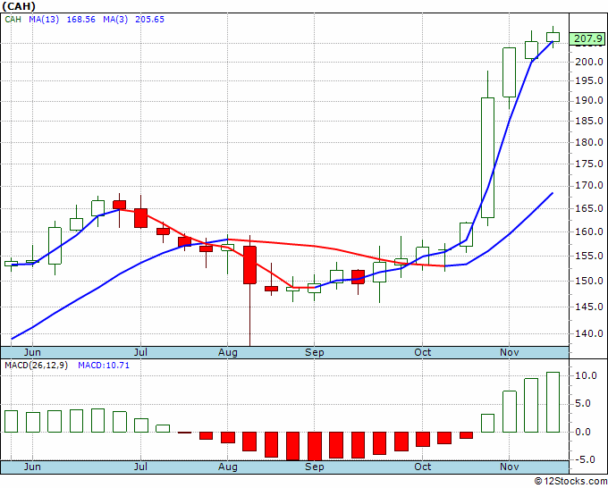Click Jun on the MACD panel date axis
This screenshot has height=488, width=608.
click(x=32, y=467)
